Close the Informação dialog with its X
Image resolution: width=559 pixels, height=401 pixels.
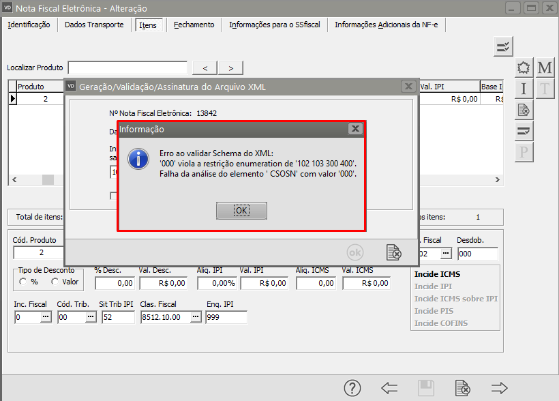(x=354, y=129)
